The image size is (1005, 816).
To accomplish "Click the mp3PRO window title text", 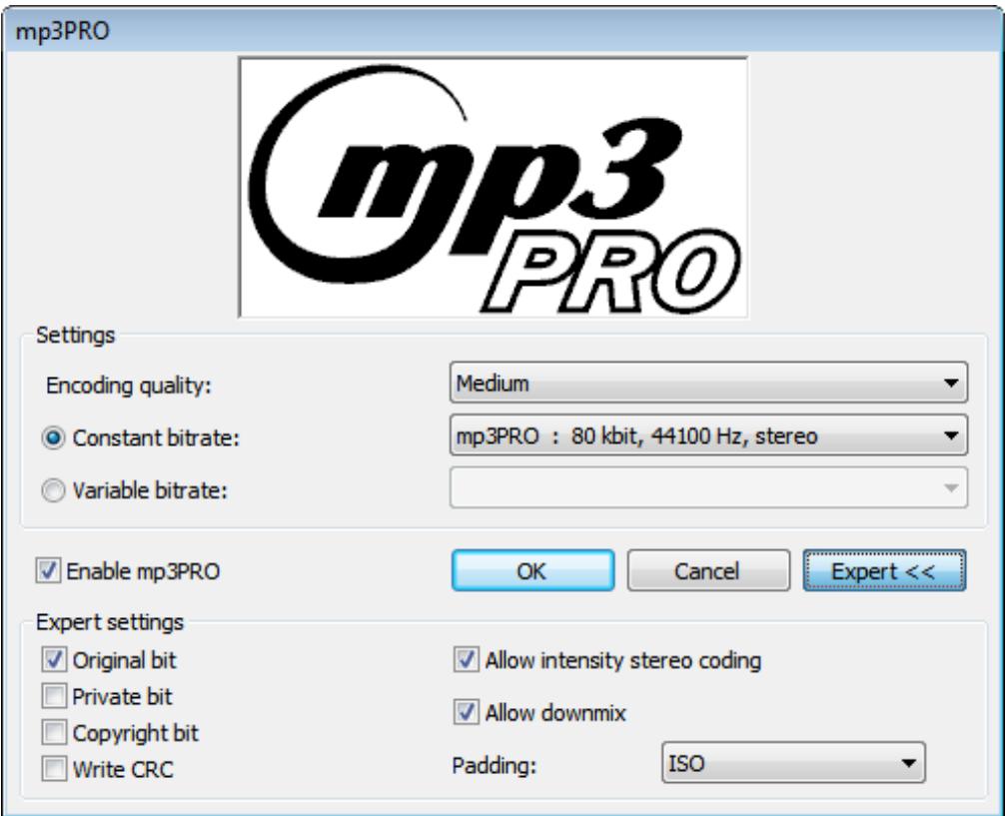I will coord(63,31).
